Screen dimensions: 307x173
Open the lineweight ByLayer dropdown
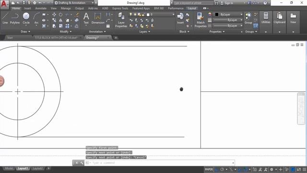click(x=228, y=20)
